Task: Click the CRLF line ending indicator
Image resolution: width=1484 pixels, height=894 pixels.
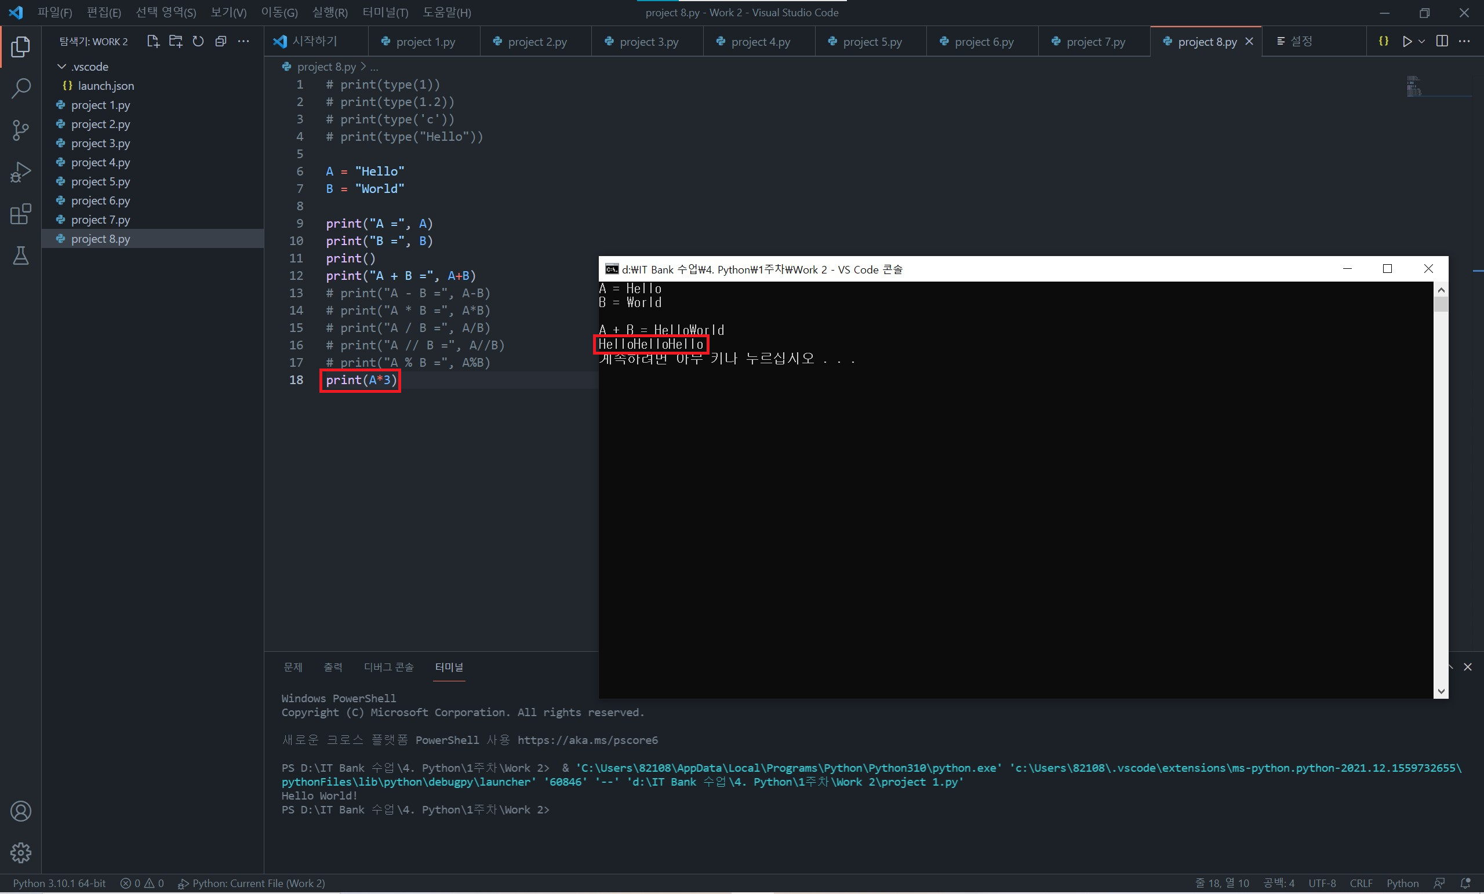Action: (x=1361, y=883)
